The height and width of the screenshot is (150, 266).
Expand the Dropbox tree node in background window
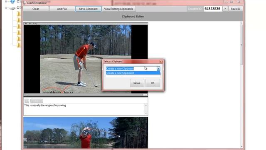click(6, 2)
